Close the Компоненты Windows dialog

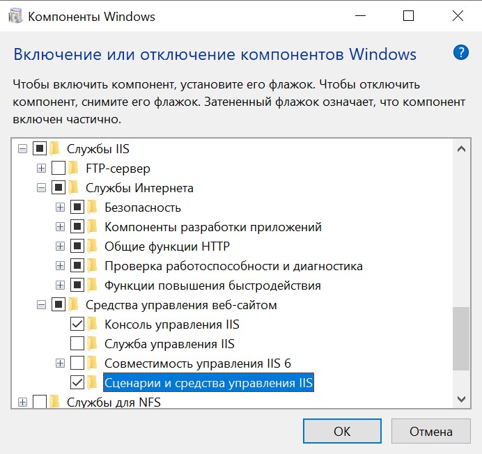click(458, 16)
